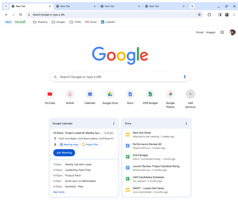Start voice search with microphone icon
Screen dimensions: 238x204
pos(185,77)
